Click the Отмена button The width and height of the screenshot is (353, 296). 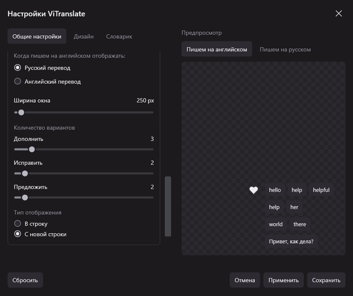coord(245,280)
